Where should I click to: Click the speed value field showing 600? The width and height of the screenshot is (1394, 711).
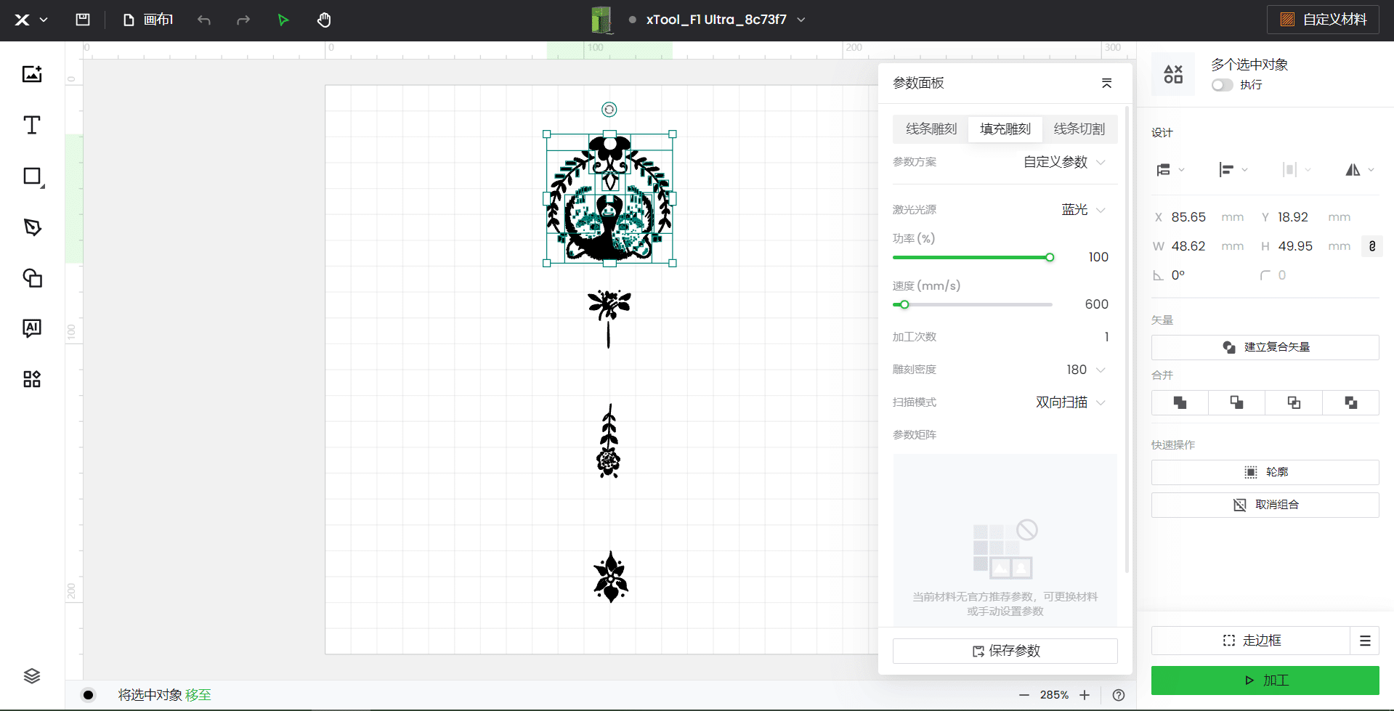(x=1097, y=304)
